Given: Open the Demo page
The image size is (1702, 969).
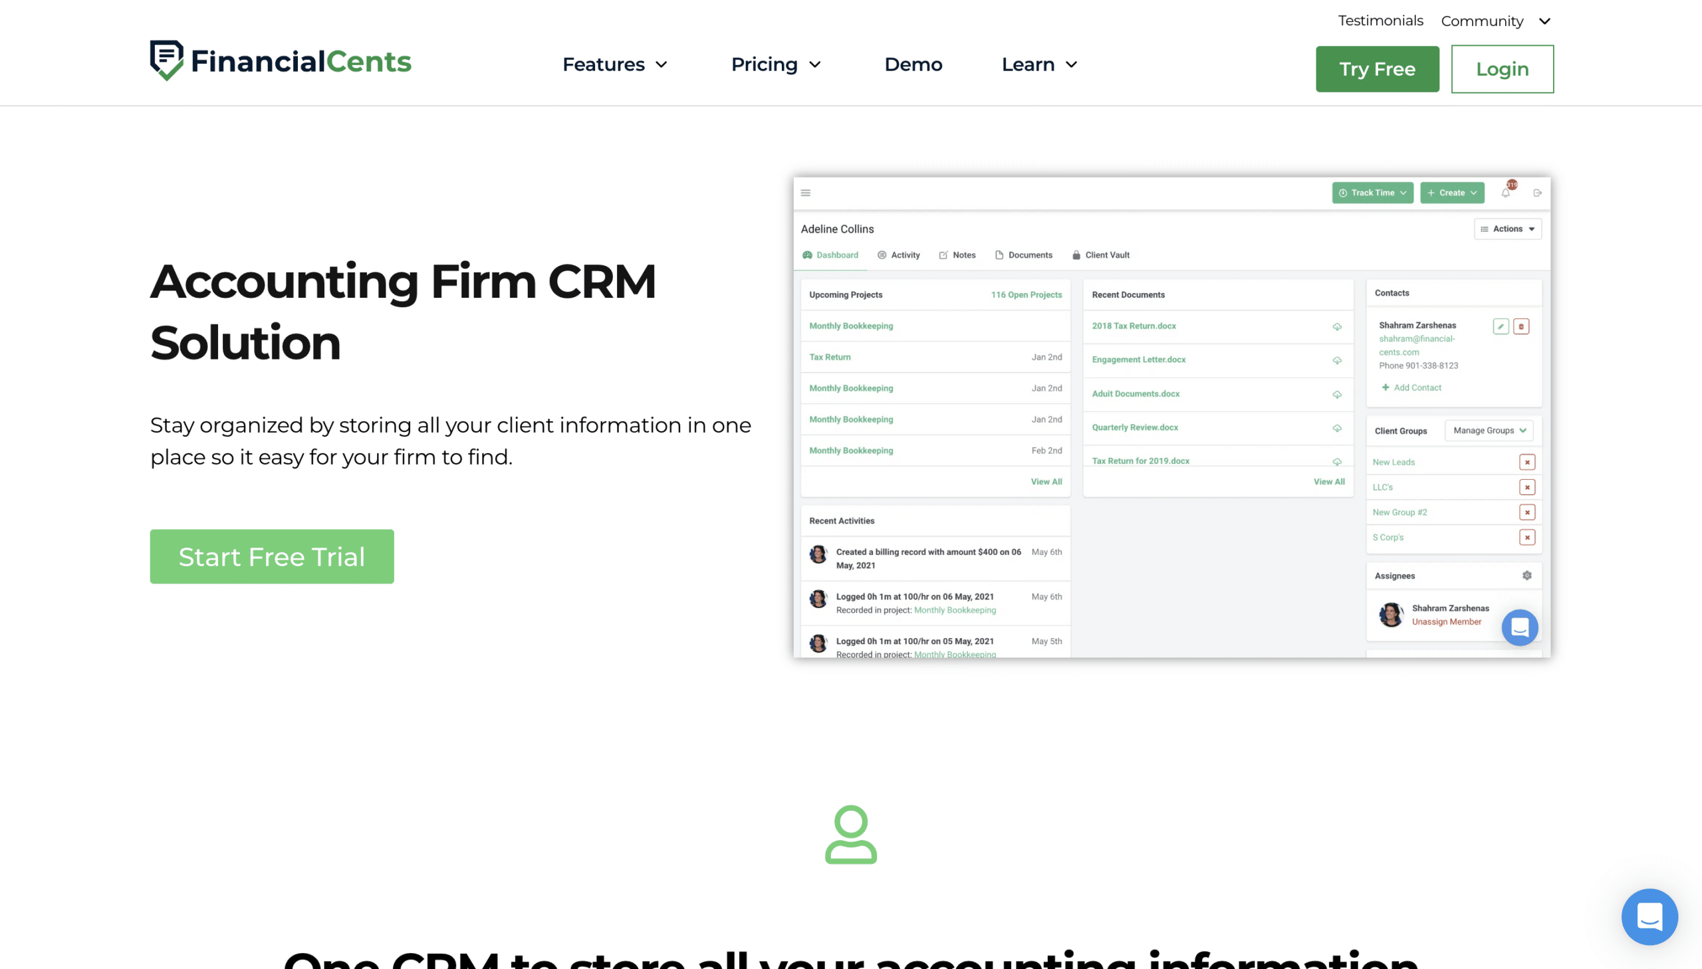Looking at the screenshot, I should click(x=913, y=64).
